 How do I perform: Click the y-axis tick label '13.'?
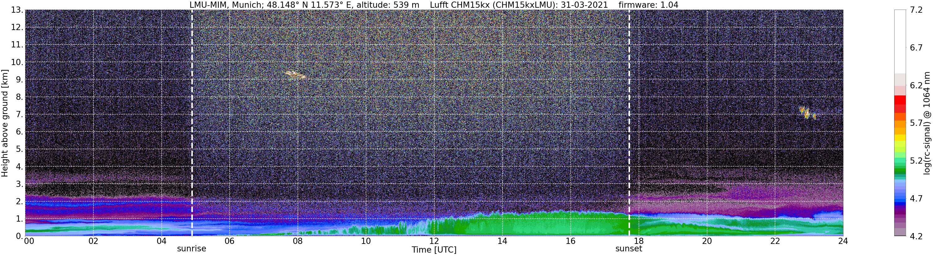[17, 10]
